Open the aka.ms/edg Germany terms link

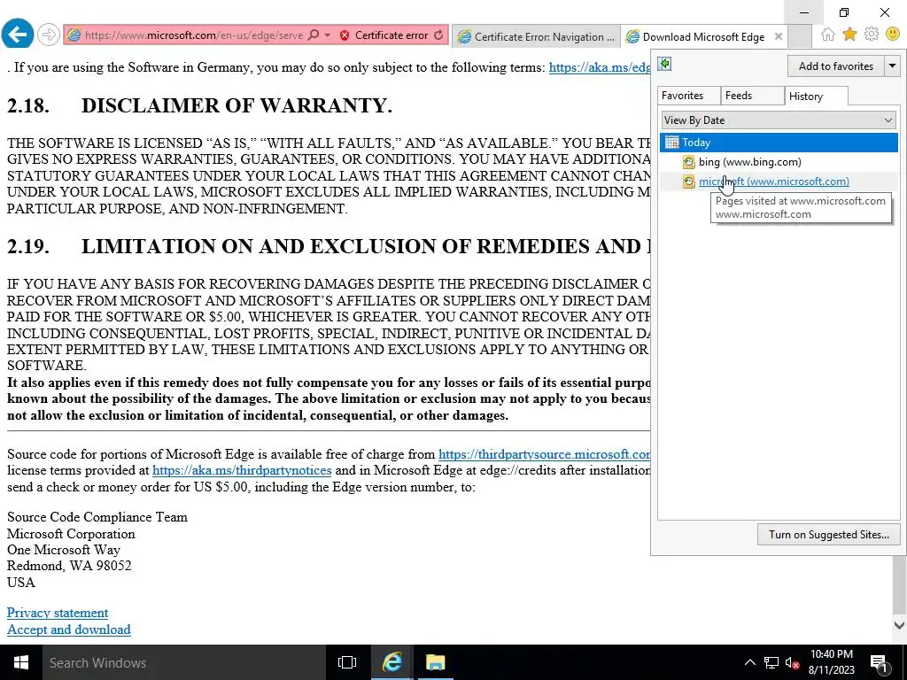pos(600,67)
